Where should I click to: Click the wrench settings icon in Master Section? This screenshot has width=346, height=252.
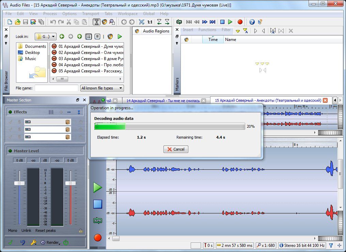pyautogui.click(x=33, y=242)
